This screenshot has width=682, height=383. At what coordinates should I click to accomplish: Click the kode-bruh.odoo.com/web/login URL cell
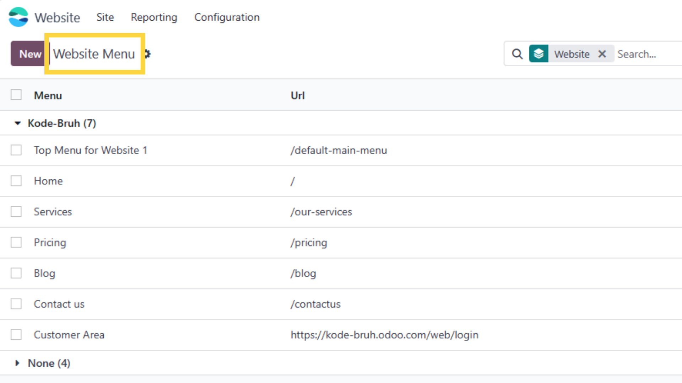(x=385, y=335)
